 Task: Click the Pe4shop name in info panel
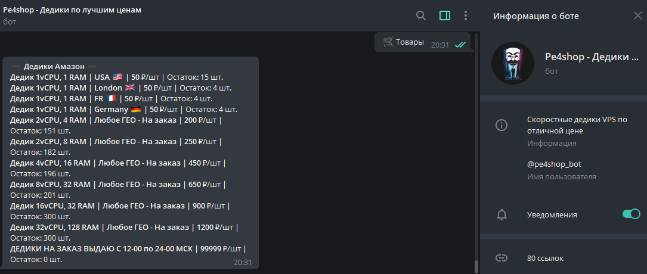tap(592, 57)
